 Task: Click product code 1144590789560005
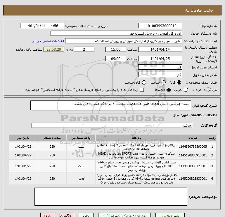click(x=193, y=147)
